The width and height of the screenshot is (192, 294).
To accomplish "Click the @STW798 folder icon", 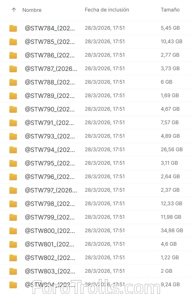I will click(13, 204).
